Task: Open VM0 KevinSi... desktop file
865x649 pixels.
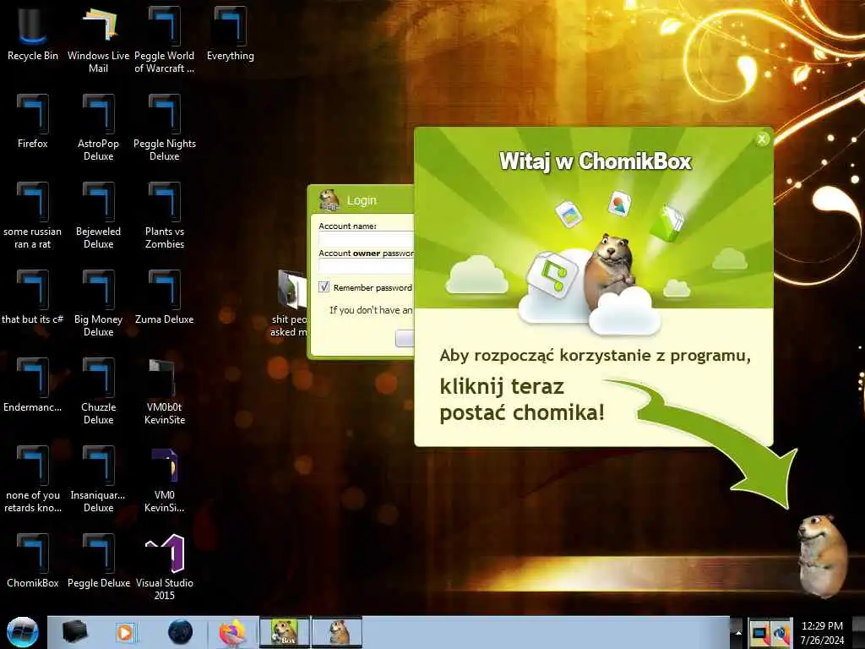Action: pyautogui.click(x=165, y=479)
